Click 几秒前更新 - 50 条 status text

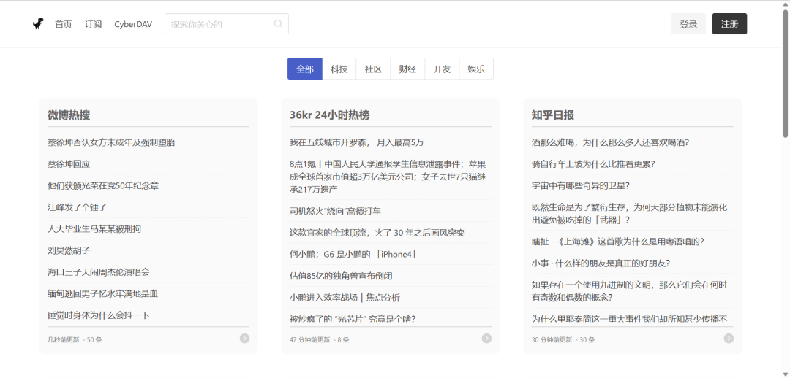[75, 339]
